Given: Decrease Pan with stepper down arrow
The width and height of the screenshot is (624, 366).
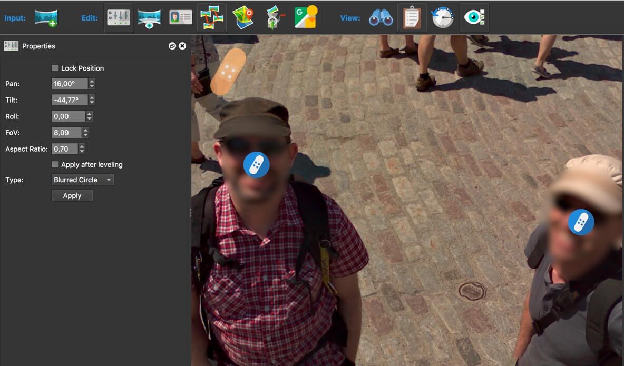Looking at the screenshot, I should pos(92,86).
